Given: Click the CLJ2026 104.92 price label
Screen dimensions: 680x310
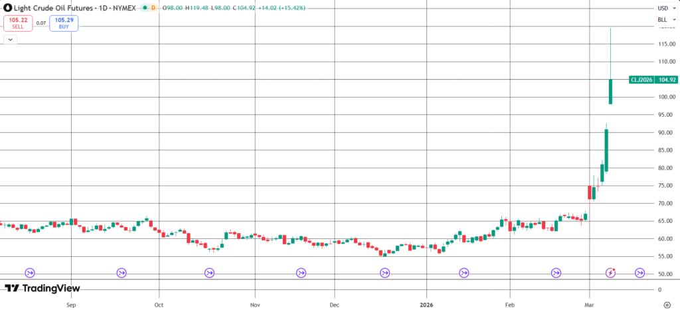Looking at the screenshot, I should 653,80.
